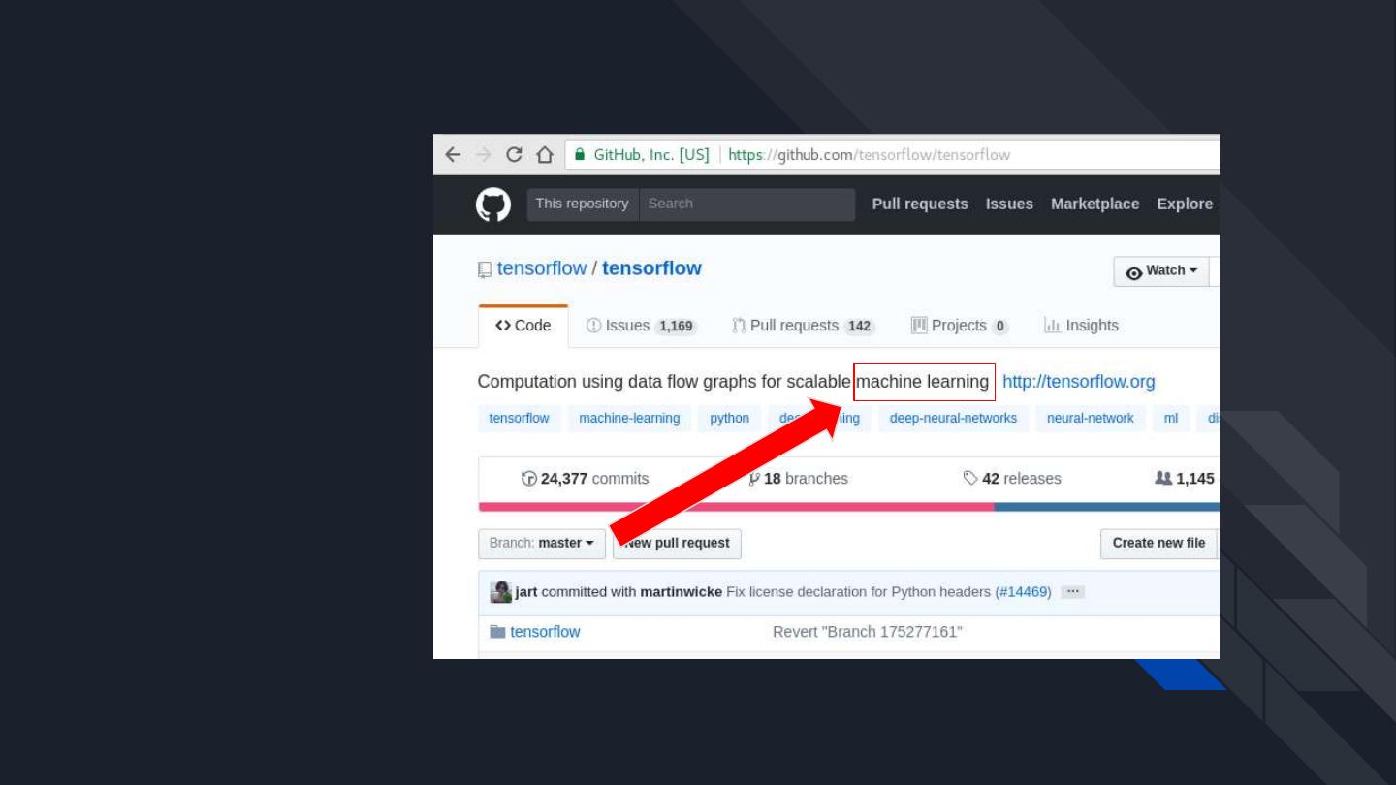Click the neural-network topic tag
The image size is (1396, 785).
[1090, 419]
